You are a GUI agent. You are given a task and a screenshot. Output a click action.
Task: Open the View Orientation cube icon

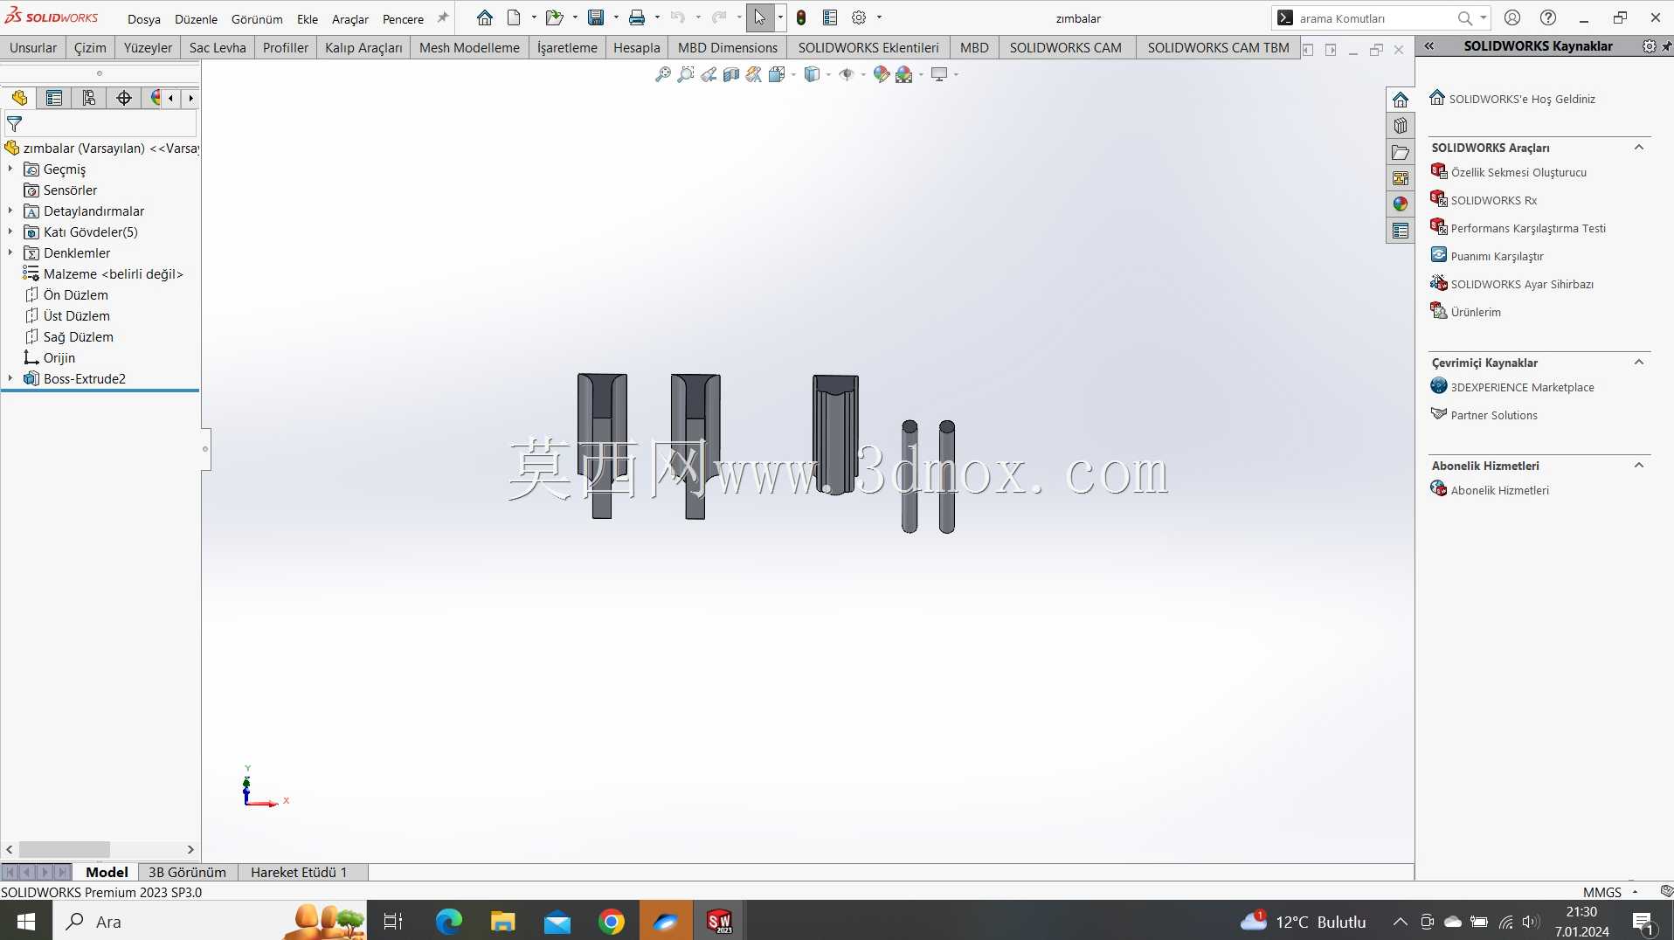[x=777, y=74]
